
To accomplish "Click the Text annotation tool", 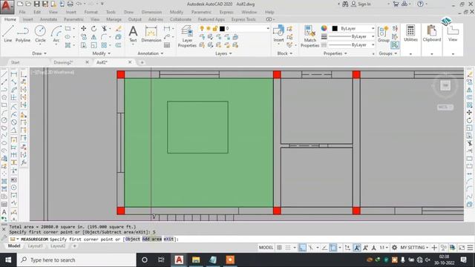I will click(133, 33).
